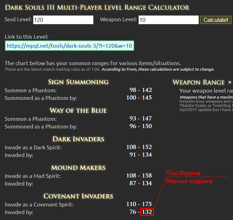Click the value 110 - 175
Screen dimensions: 233x220
pyautogui.click(x=139, y=204)
